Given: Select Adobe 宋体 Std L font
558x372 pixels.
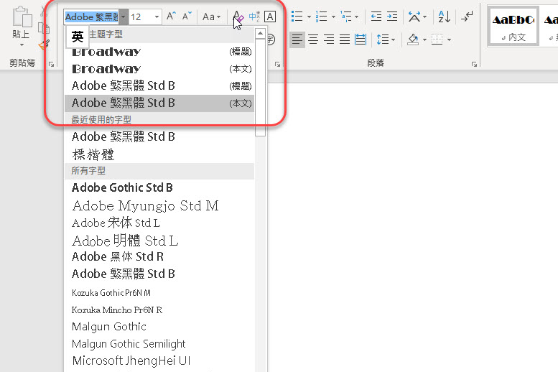Looking at the screenshot, I should (x=159, y=223).
